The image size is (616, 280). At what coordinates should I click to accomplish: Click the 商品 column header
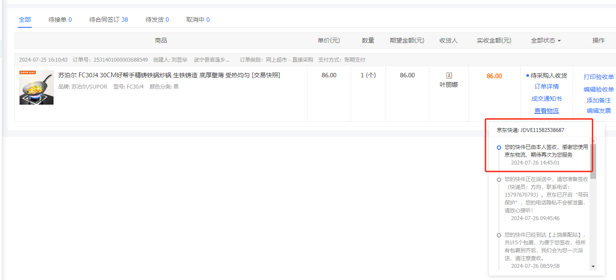click(x=161, y=40)
